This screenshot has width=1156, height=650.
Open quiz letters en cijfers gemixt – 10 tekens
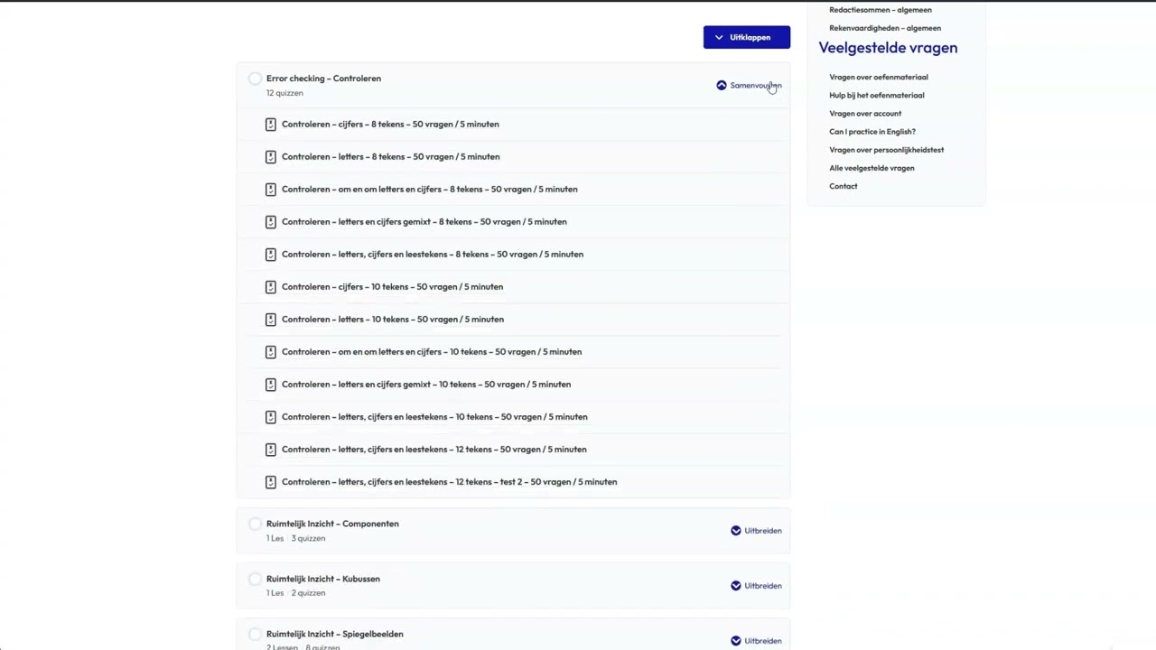[426, 385]
